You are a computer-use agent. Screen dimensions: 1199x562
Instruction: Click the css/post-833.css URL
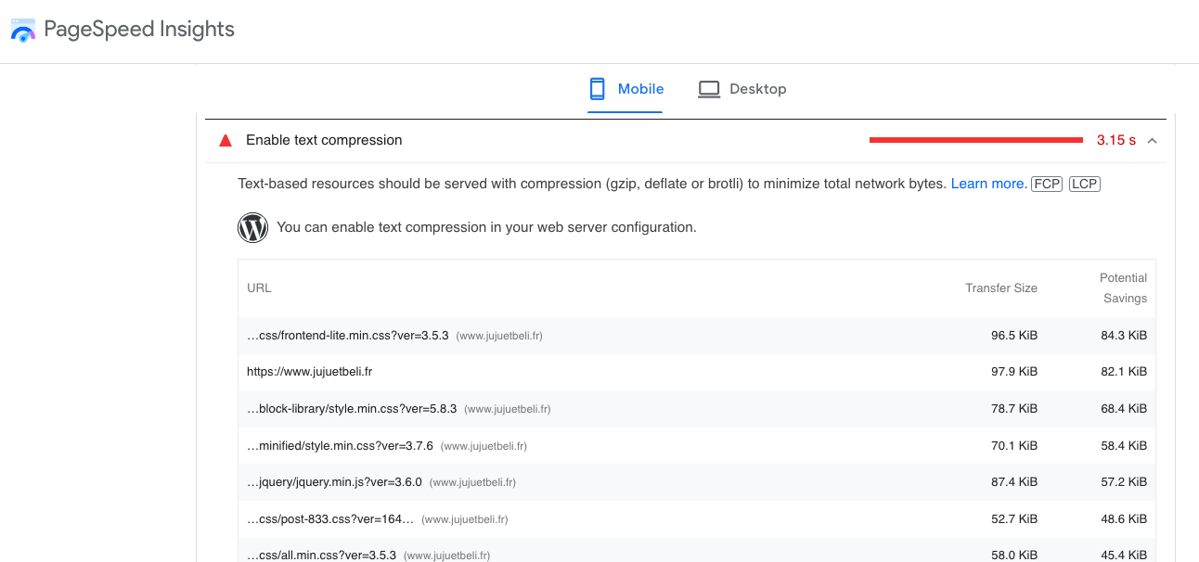[x=330, y=519]
